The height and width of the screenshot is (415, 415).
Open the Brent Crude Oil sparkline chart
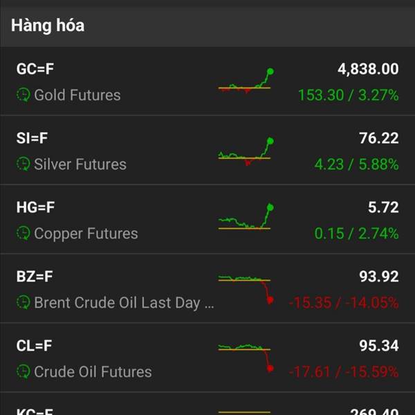(x=246, y=288)
